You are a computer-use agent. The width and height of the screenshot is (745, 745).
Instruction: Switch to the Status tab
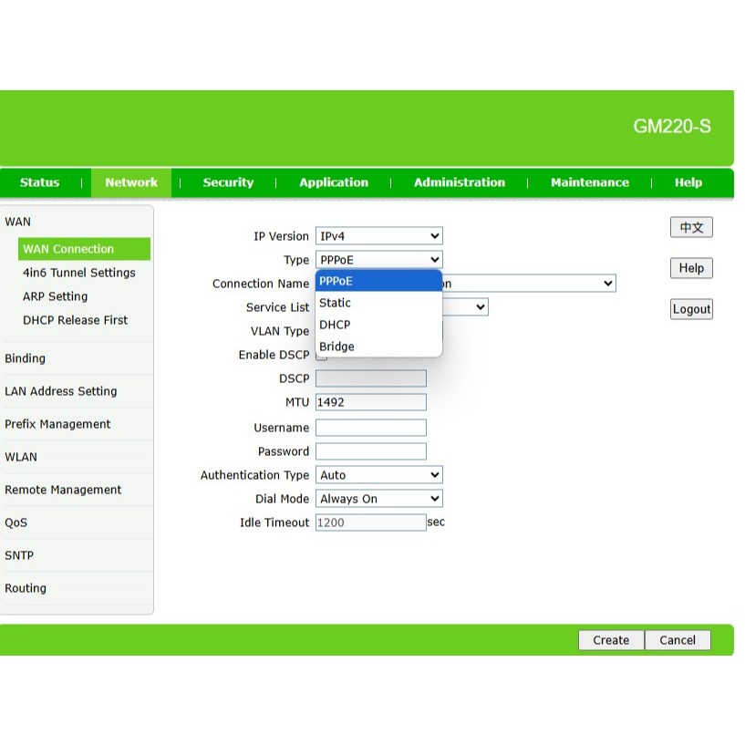39,182
